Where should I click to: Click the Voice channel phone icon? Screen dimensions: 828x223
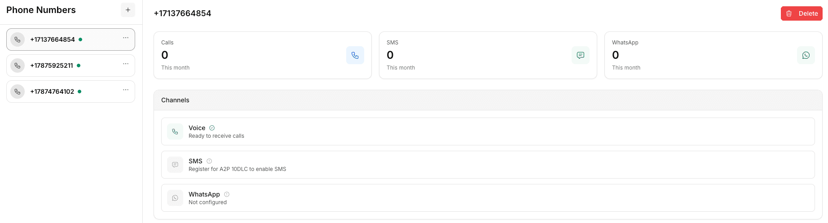click(175, 131)
